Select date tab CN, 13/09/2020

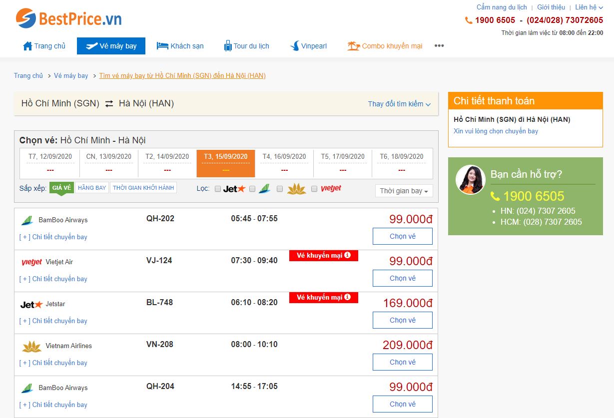(x=109, y=163)
